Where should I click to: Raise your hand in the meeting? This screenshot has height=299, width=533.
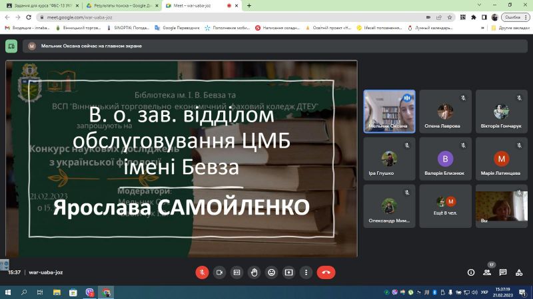(254, 272)
